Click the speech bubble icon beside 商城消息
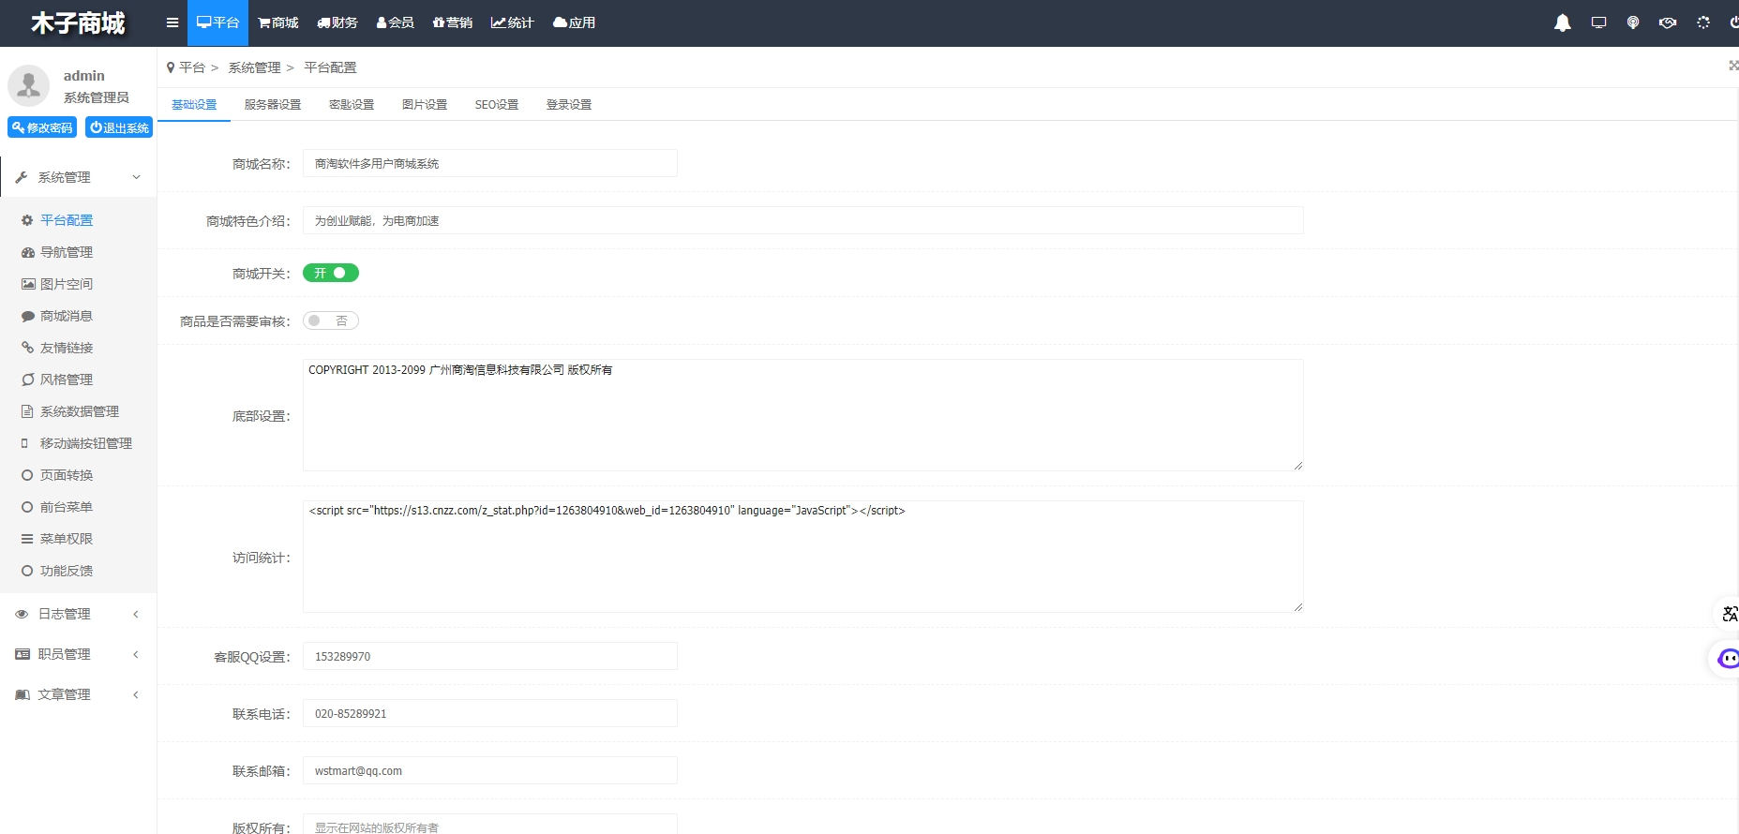 [x=27, y=316]
